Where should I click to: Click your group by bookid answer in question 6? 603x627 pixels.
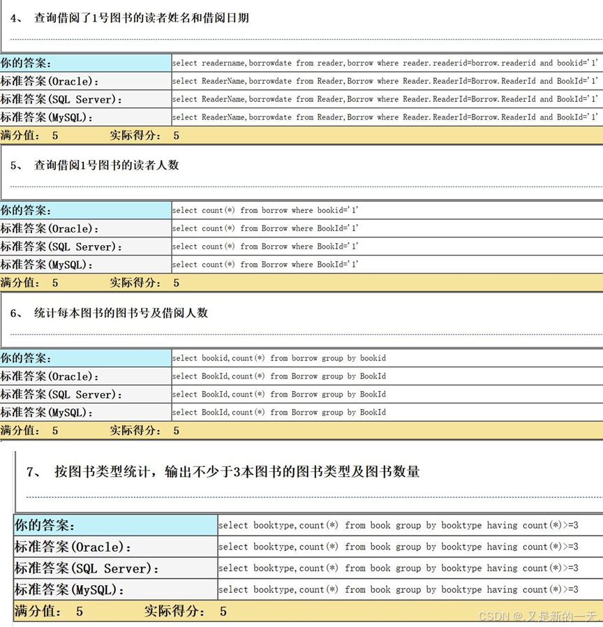click(279, 358)
